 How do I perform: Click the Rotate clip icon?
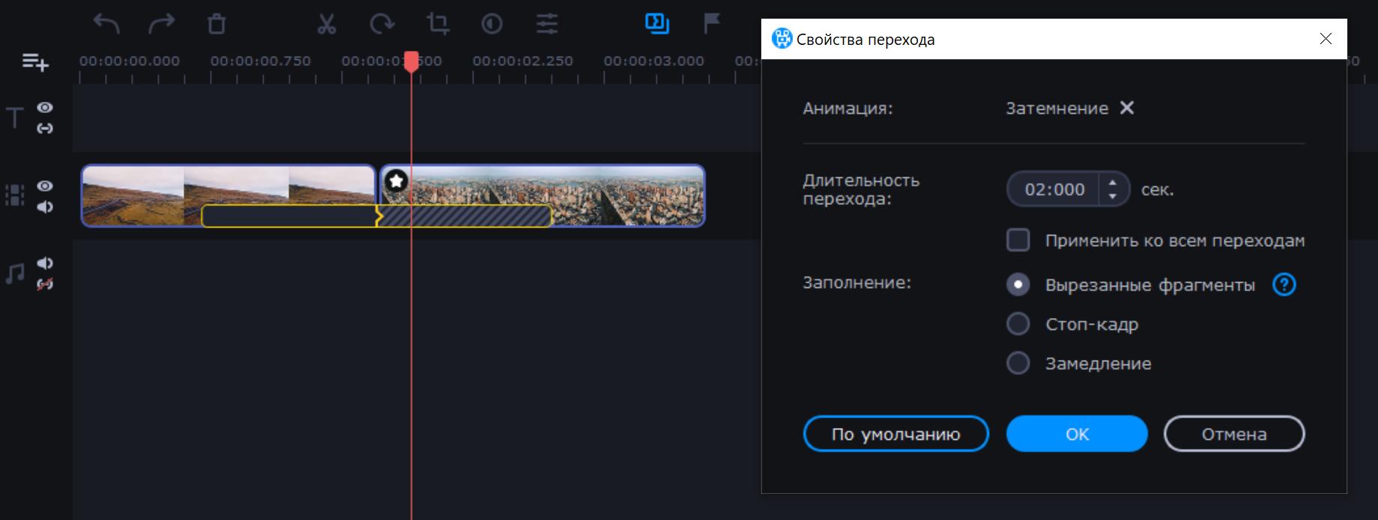coord(381,24)
